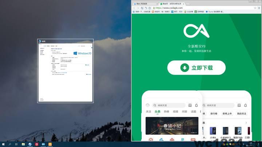Viewport: 262px width, 147px height.
Task: Open the Baidu bookmark with paw icon
Action: (142, 12)
